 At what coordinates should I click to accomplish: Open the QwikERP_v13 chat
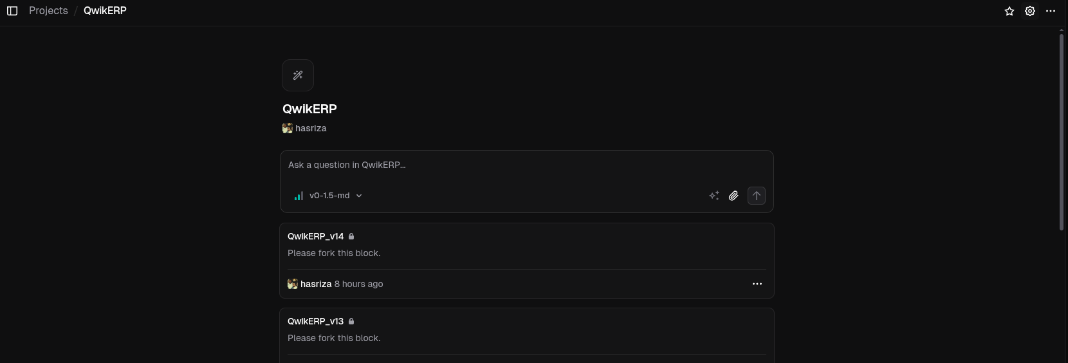point(315,321)
